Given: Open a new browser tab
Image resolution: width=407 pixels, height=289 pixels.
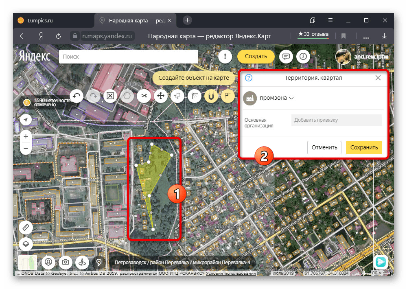Looking at the screenshot, I should tap(187, 20).
